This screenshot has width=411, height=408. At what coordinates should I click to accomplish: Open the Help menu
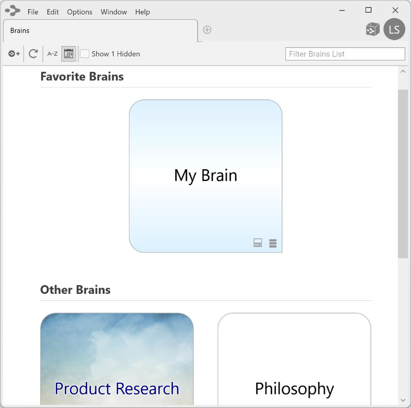(143, 12)
